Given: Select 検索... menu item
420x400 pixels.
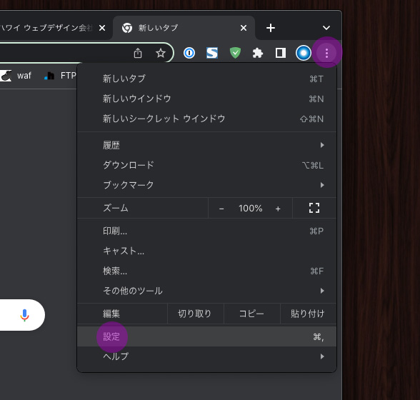Looking at the screenshot, I should coord(207,271).
